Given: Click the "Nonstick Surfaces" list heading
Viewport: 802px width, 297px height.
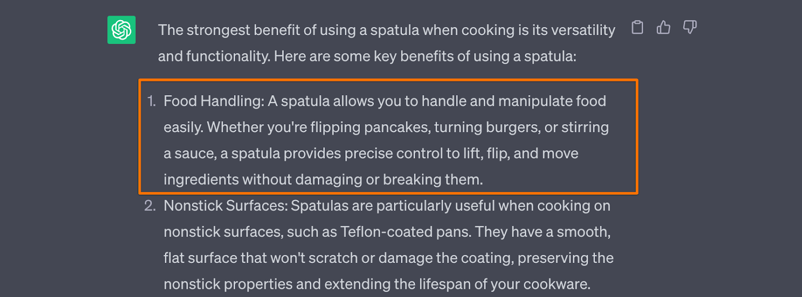Looking at the screenshot, I should (226, 206).
